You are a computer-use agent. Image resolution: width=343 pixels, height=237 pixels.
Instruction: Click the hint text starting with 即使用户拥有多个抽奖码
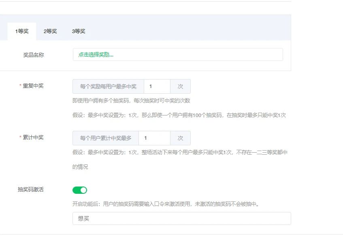131,101
